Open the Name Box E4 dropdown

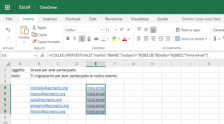tap(35, 56)
